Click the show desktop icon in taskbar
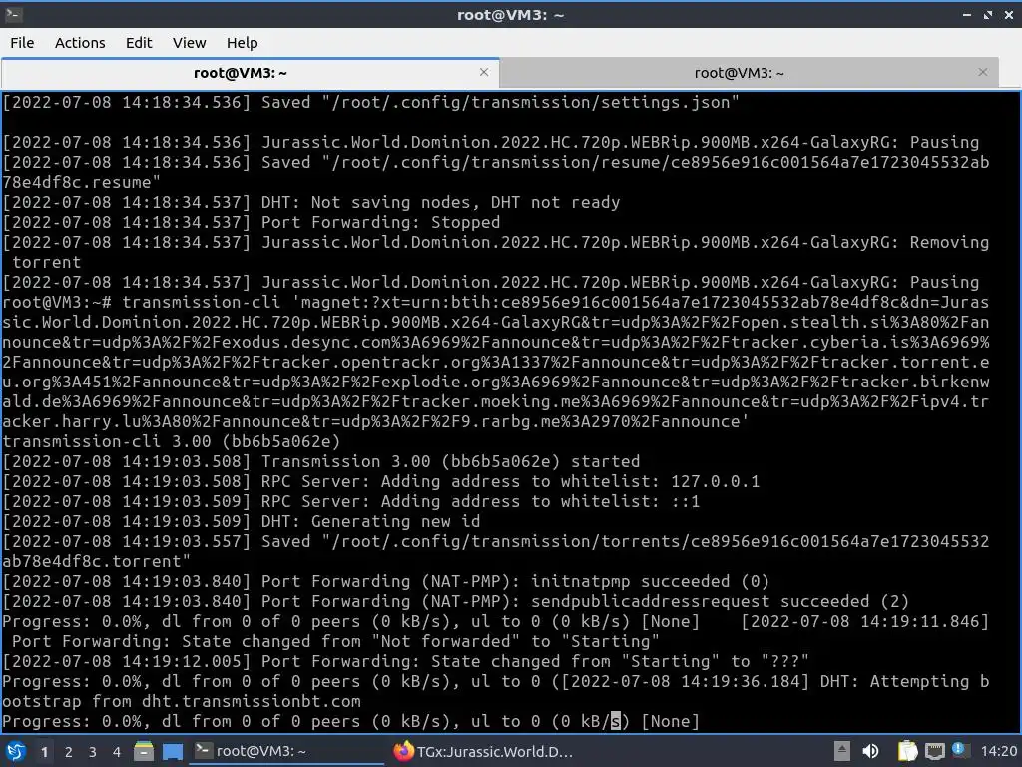 point(172,751)
